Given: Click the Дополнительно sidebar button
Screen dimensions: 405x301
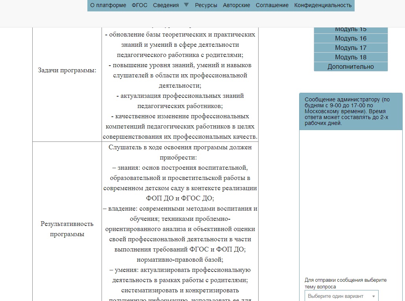Looking at the screenshot, I should (351, 66).
